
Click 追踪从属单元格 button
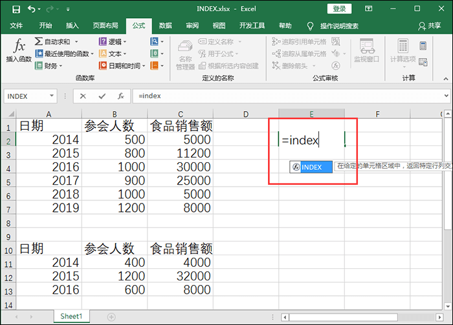pos(299,54)
